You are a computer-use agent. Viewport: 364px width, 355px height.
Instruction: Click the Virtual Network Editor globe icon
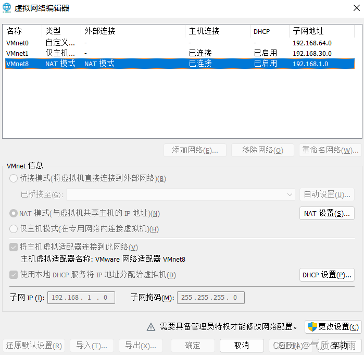(6, 8)
